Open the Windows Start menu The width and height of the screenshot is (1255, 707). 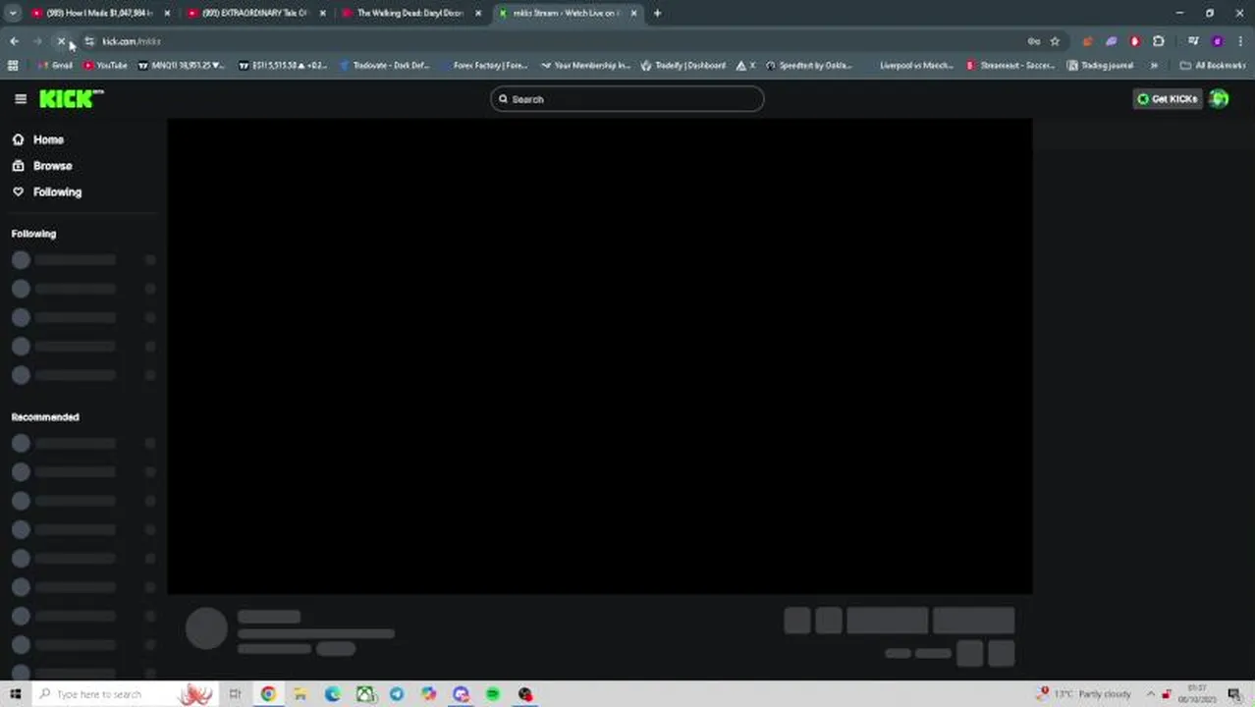pyautogui.click(x=15, y=694)
